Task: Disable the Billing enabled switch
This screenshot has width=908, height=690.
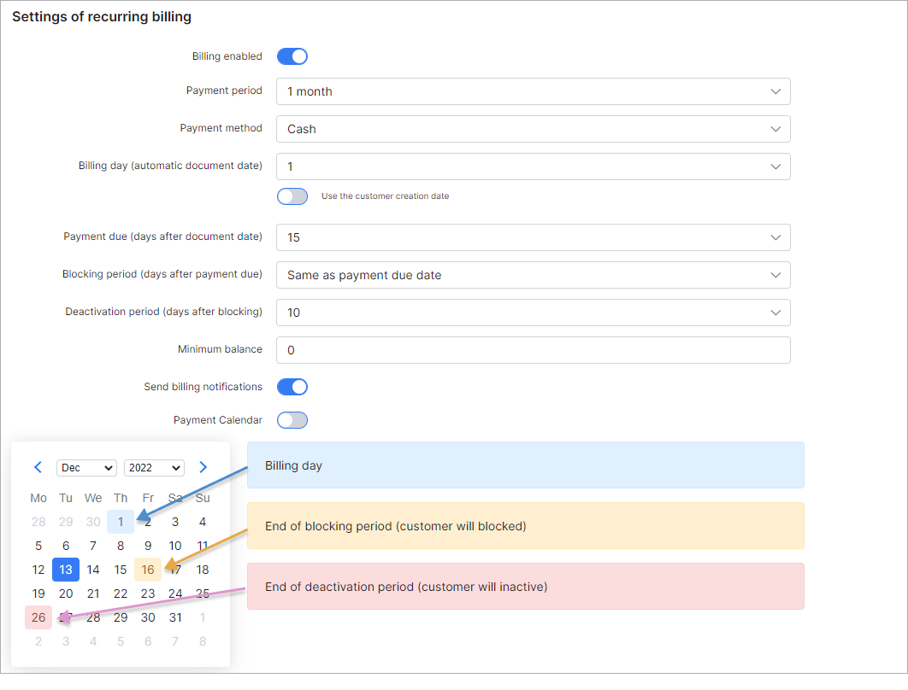Action: tap(292, 56)
